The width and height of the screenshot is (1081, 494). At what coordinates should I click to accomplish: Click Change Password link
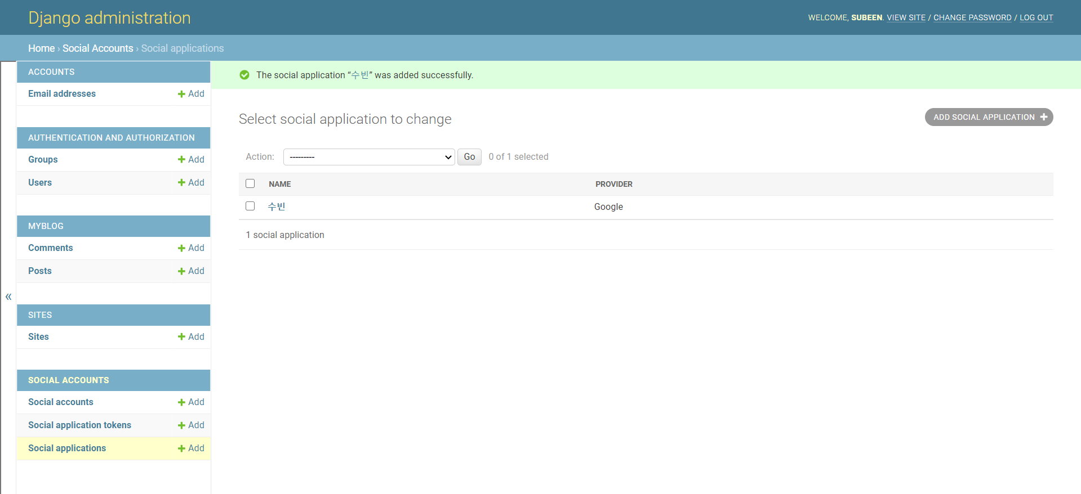[x=972, y=17]
